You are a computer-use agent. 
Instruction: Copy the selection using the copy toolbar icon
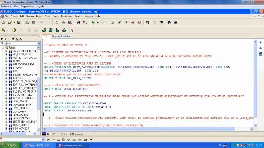(63, 23)
